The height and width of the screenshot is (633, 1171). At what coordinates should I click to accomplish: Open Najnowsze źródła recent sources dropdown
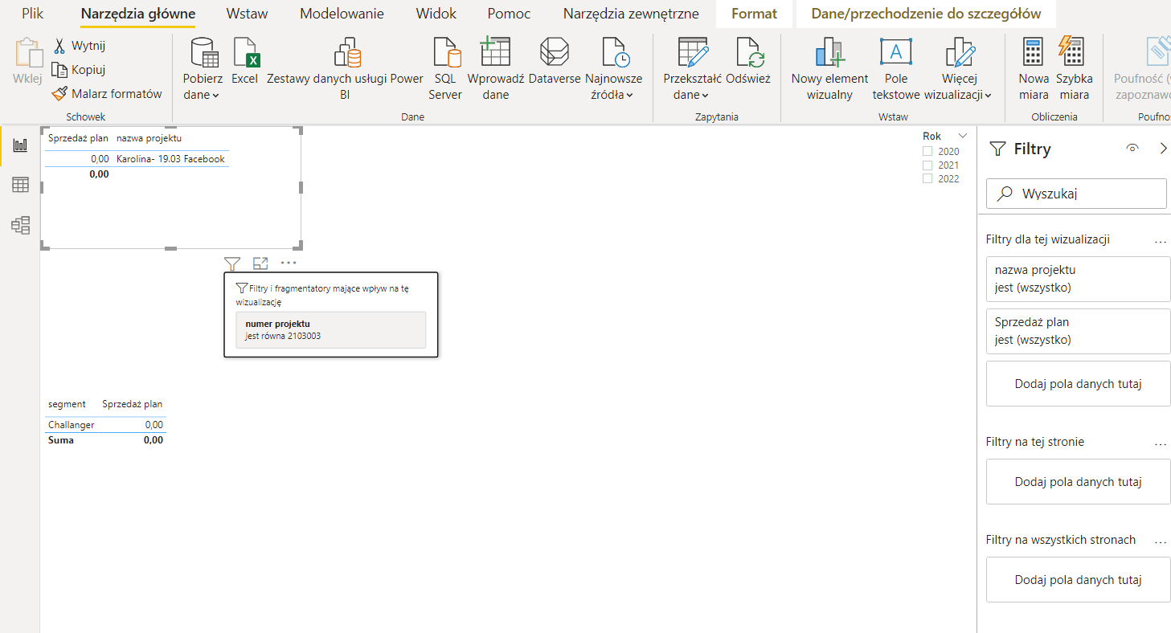tap(614, 69)
